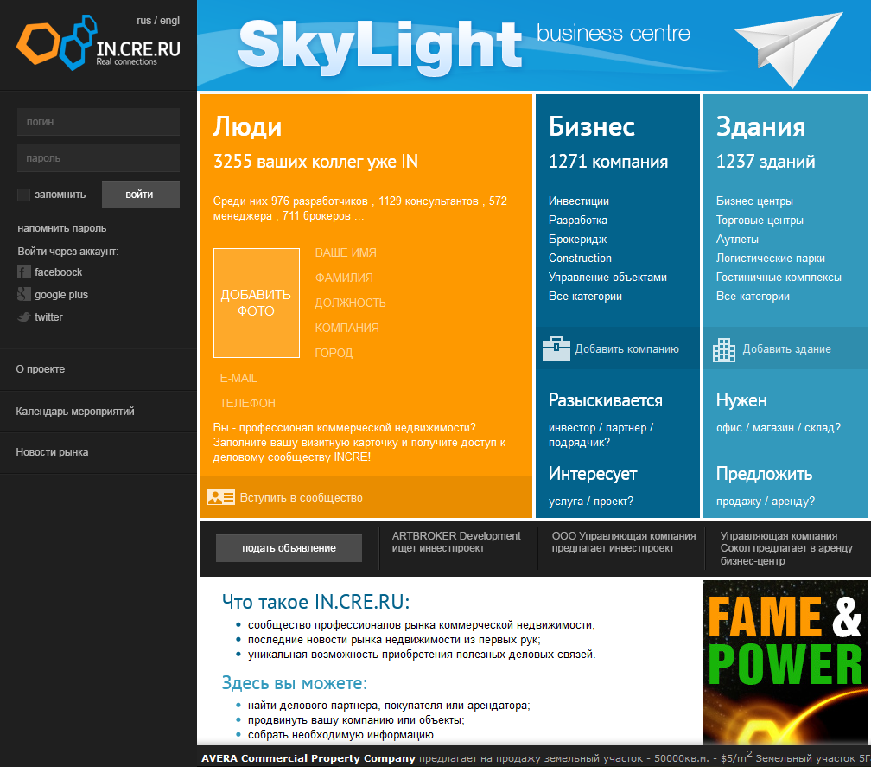This screenshot has height=767, width=871.
Task: Click the 'КОМПАНИЯ' company field
Action: click(347, 328)
